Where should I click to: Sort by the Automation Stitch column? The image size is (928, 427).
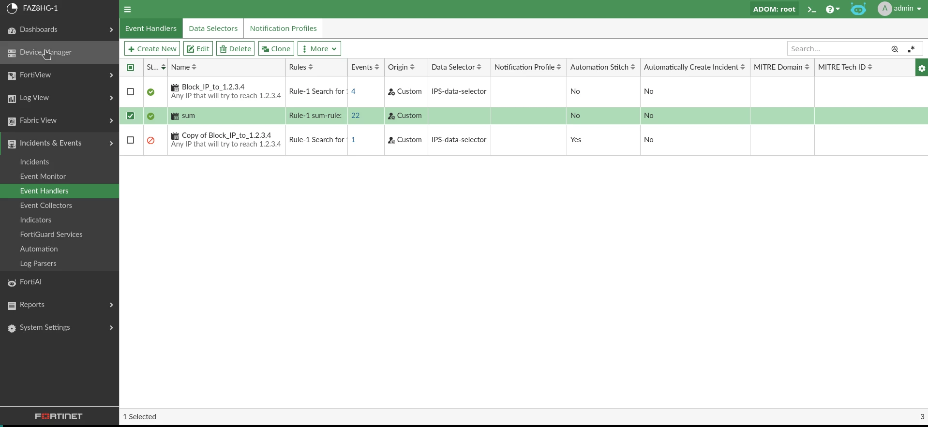[603, 67]
